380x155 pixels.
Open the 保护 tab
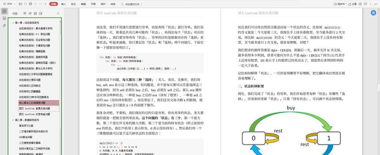103,4
